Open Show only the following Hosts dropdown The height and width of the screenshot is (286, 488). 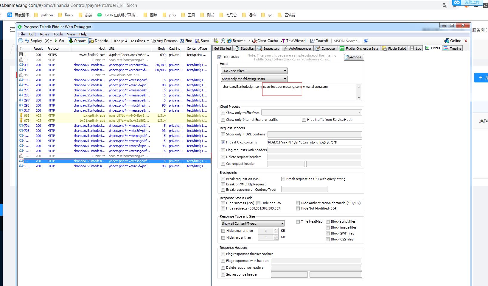(x=254, y=79)
